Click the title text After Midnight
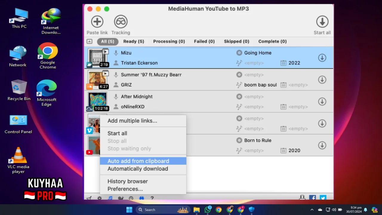The height and width of the screenshot is (215, 382). coord(137,96)
